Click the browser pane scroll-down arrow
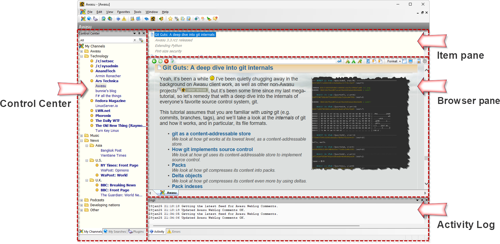 pos(426,184)
